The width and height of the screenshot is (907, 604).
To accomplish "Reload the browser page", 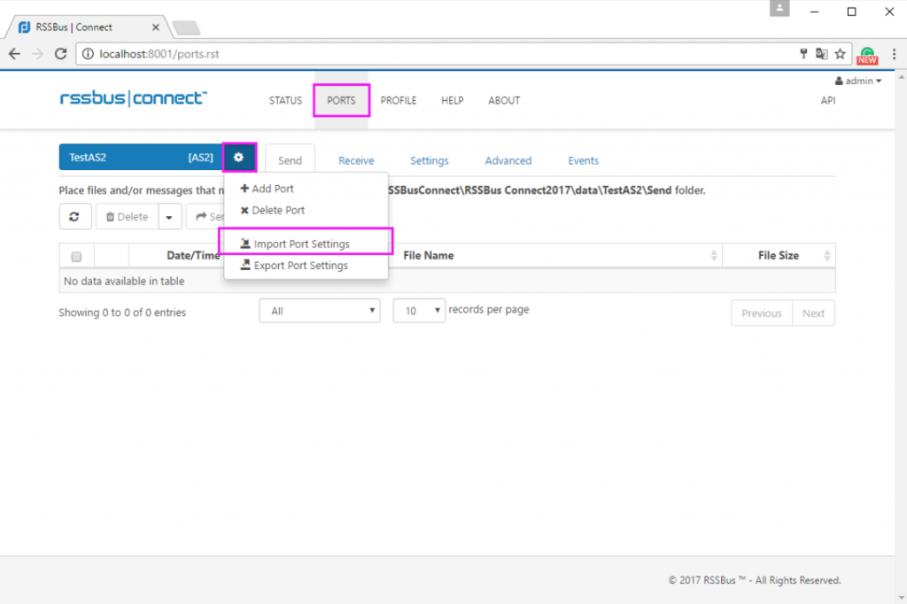I will click(x=61, y=54).
